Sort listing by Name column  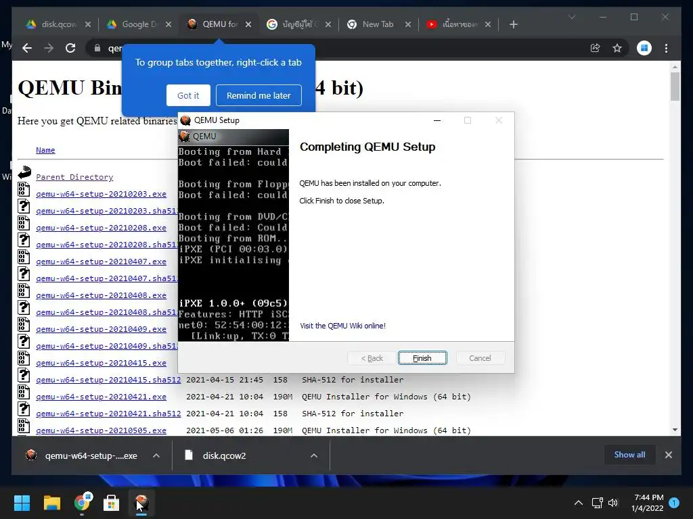pyautogui.click(x=45, y=150)
